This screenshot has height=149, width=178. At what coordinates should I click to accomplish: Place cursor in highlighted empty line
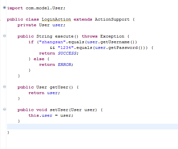pyautogui.click(x=92, y=127)
